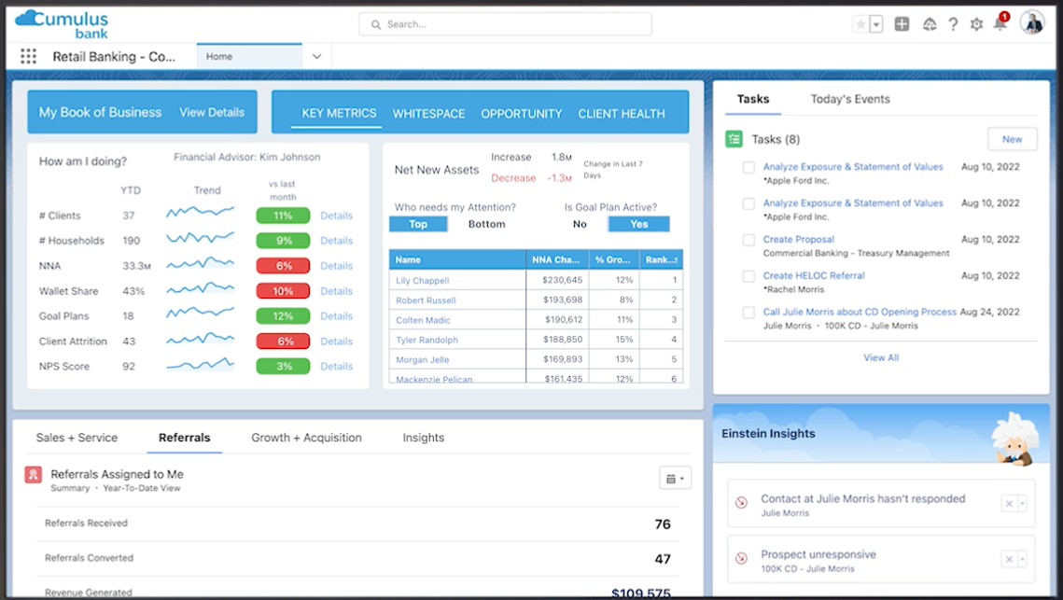
Task: Click the help question mark icon
Action: [x=952, y=24]
